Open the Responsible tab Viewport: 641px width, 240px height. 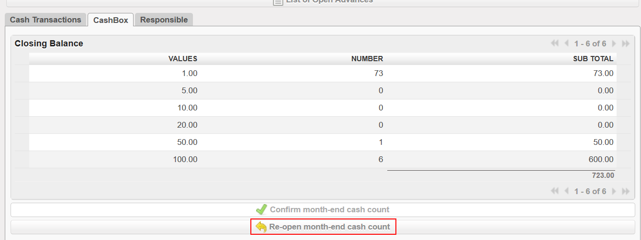tap(164, 20)
